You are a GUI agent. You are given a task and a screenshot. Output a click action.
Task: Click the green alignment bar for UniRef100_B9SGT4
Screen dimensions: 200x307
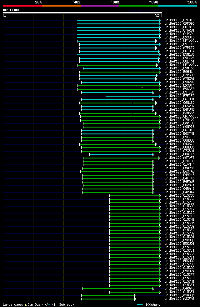[119, 86]
